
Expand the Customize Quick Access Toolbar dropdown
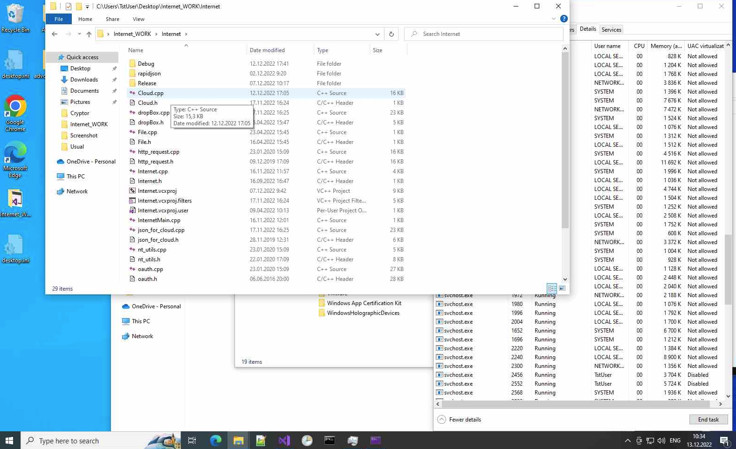[87, 7]
